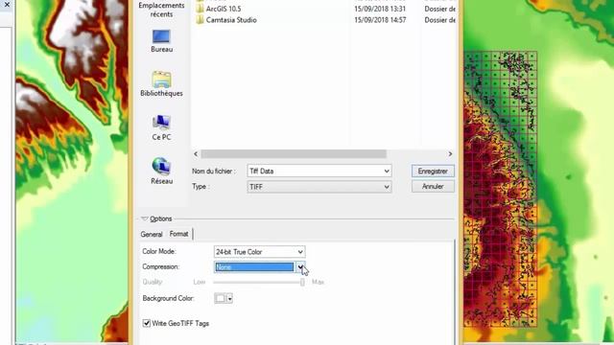Open the Type TIFF dropdown
Image resolution: width=614 pixels, height=345 pixels.
319,187
